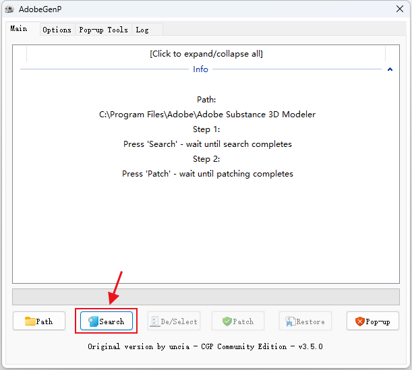
Task: Click the CGP Community Edition version text
Action: [205, 346]
